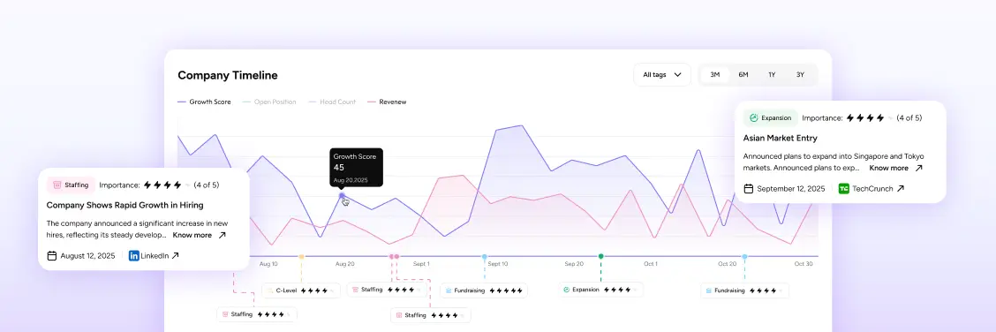
Task: Select the Staffing chip directly right of C-Level
Action: coord(387,290)
